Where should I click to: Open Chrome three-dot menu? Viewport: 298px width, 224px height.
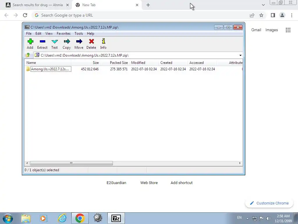coord(292,15)
